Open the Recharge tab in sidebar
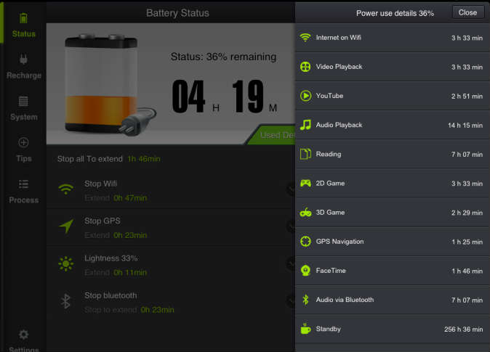 24,67
